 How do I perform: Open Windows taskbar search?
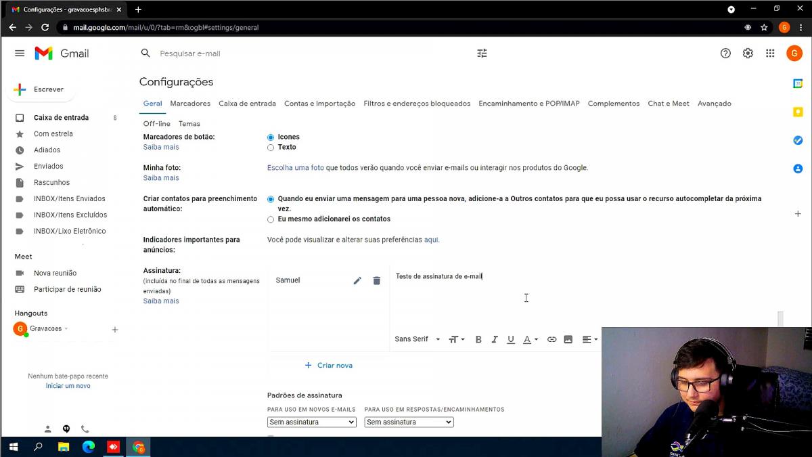(39, 447)
